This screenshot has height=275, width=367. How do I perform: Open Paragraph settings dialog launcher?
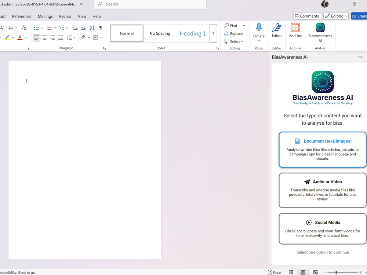(104, 48)
